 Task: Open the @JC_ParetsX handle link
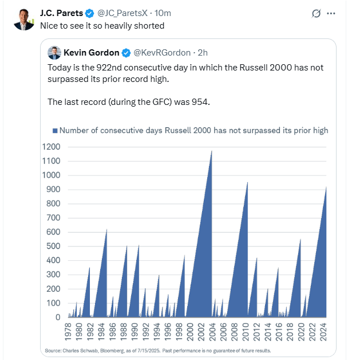[x=122, y=13]
